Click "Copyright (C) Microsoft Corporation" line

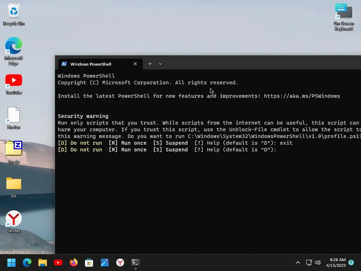click(148, 83)
